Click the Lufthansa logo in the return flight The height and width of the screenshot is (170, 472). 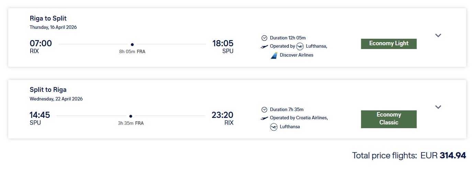pos(274,127)
